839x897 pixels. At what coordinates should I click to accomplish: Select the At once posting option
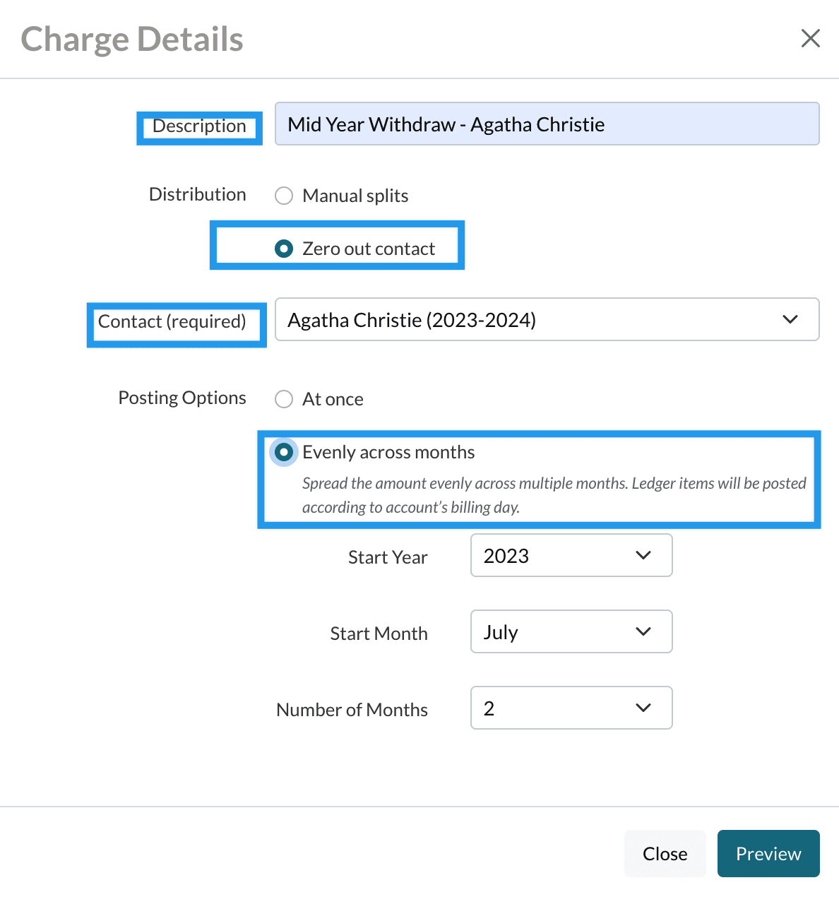point(284,399)
